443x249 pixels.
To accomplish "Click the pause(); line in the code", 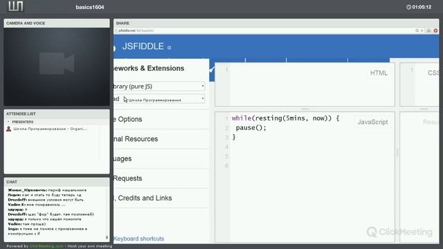I will tap(251, 128).
